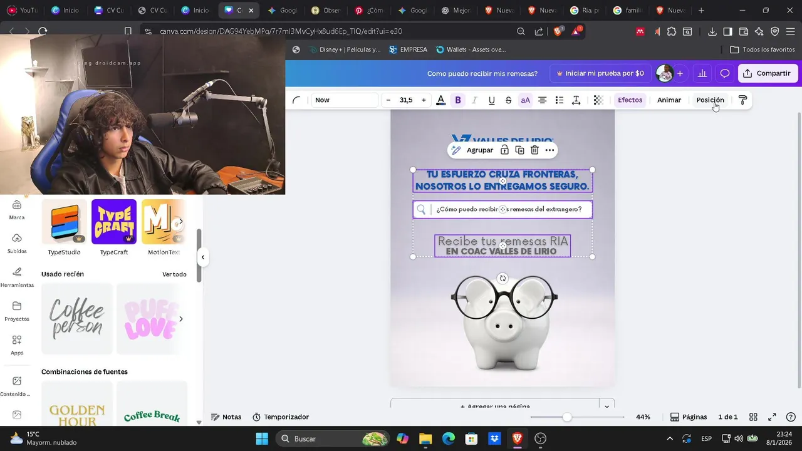Viewport: 802px width, 451px height.
Task: Open more options in floating toolbar
Action: tap(549, 150)
